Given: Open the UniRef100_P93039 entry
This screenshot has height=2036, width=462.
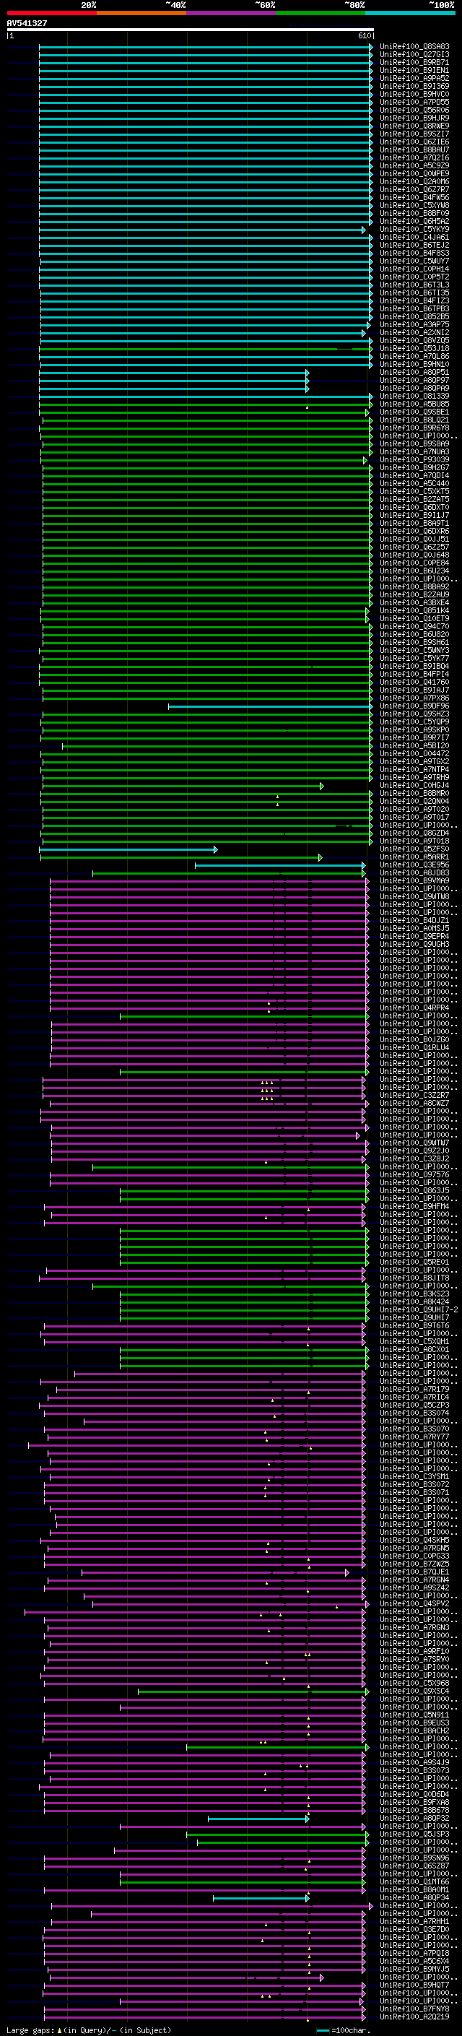Looking at the screenshot, I should click(414, 460).
